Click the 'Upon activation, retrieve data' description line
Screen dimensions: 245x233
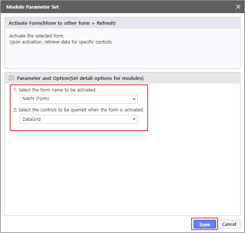click(61, 42)
